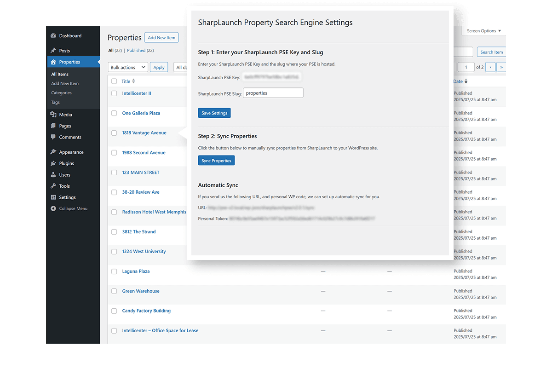Select All Items submenu entry
Viewport: 552px width, 369px height.
click(60, 74)
